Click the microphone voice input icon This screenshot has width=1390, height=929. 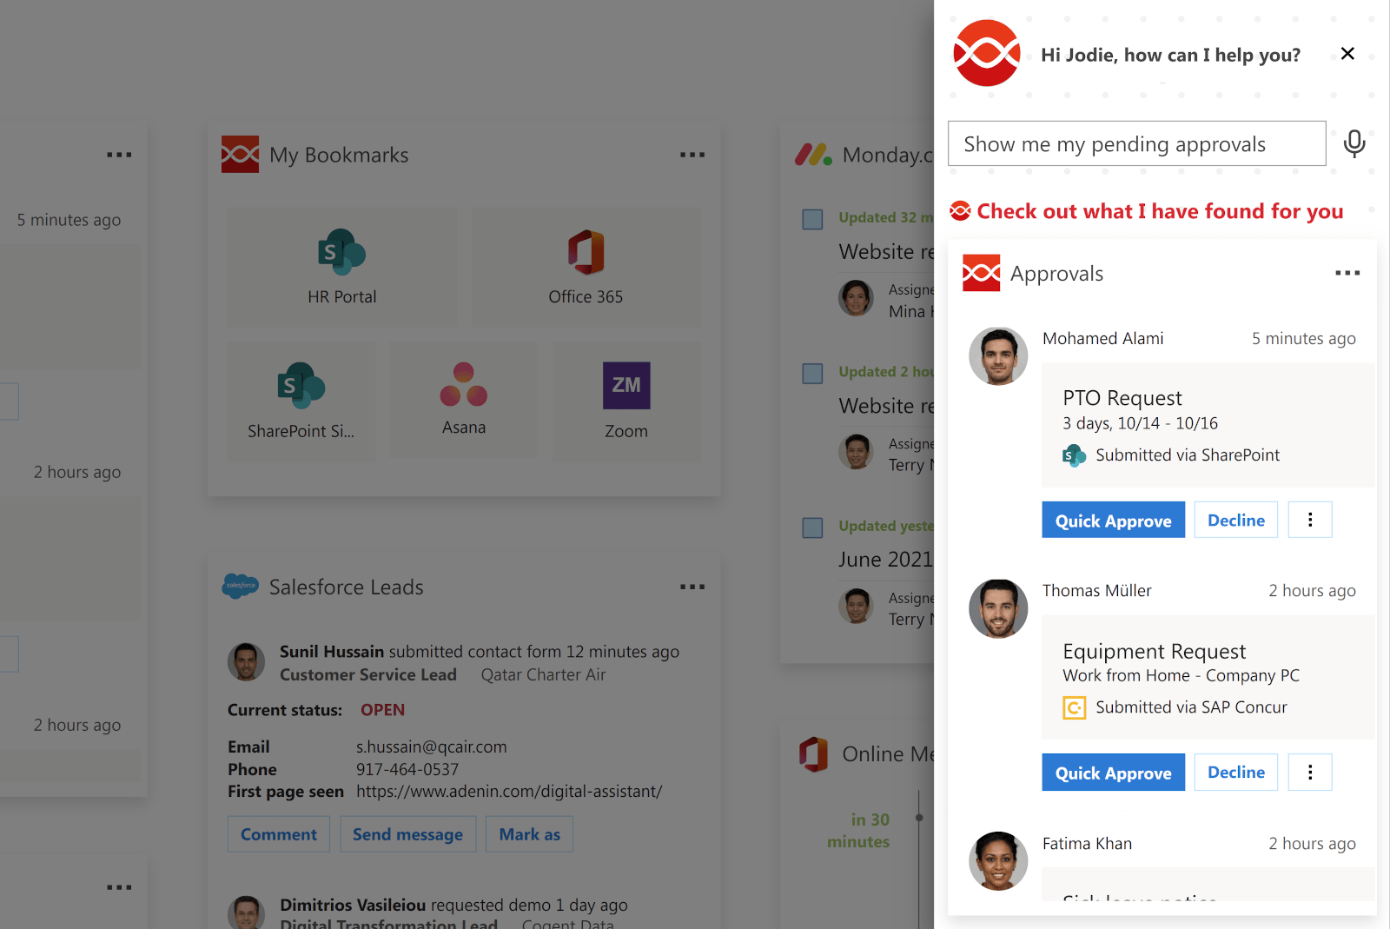[1354, 143]
